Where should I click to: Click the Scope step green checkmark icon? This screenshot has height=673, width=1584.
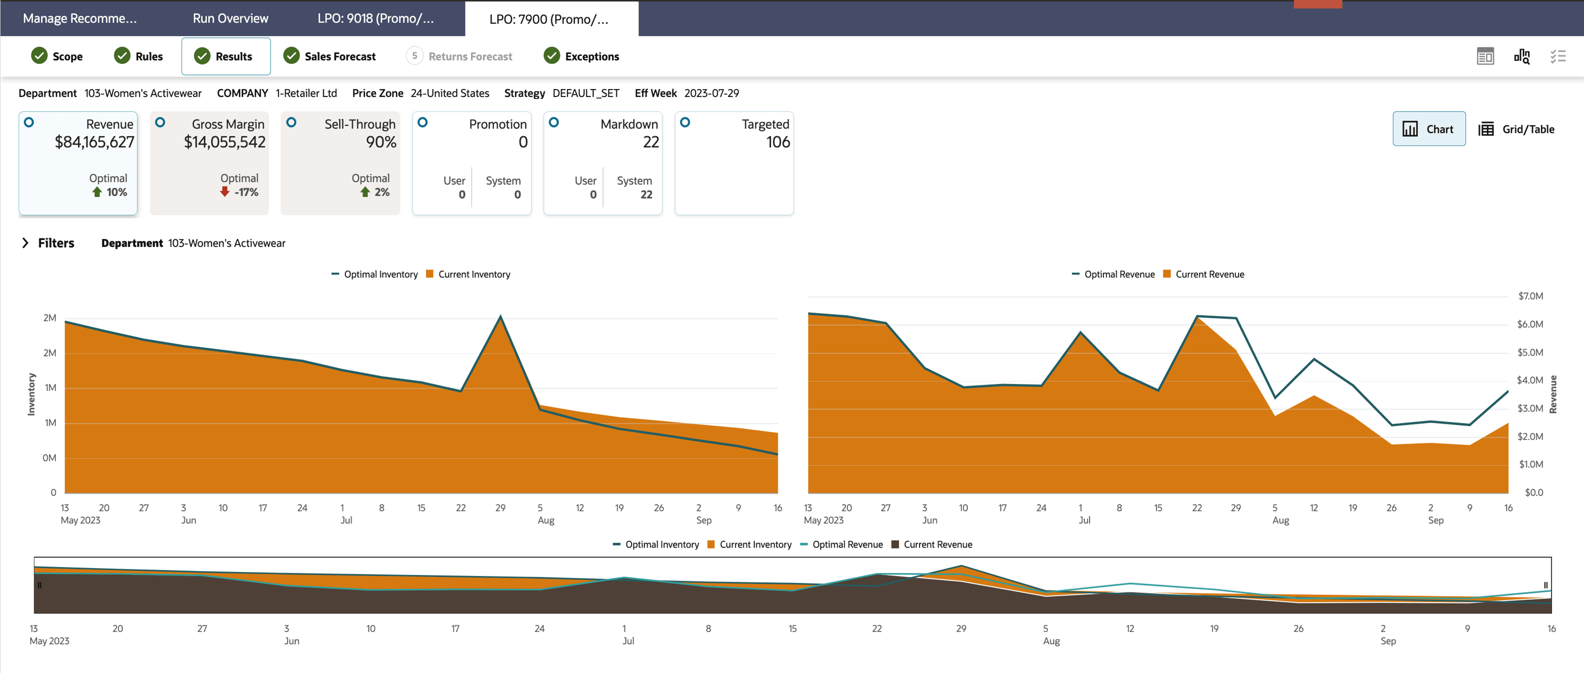(39, 56)
